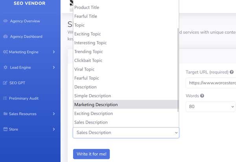
Task: Click help icon next to Target URL
Action: pos(232,72)
